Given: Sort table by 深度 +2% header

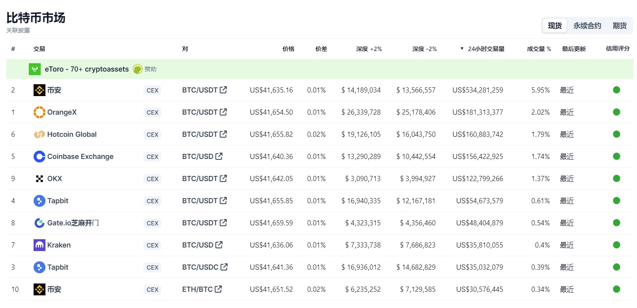Looking at the screenshot, I should 368,49.
